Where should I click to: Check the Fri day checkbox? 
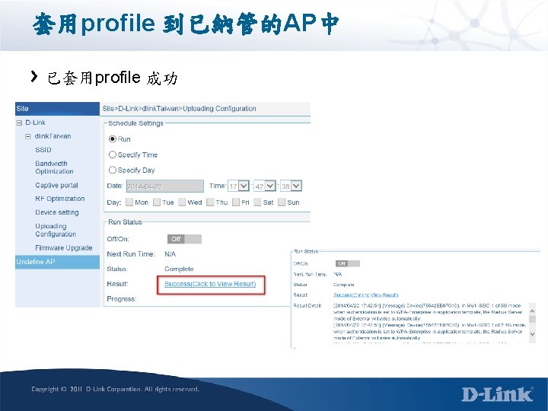(x=236, y=202)
